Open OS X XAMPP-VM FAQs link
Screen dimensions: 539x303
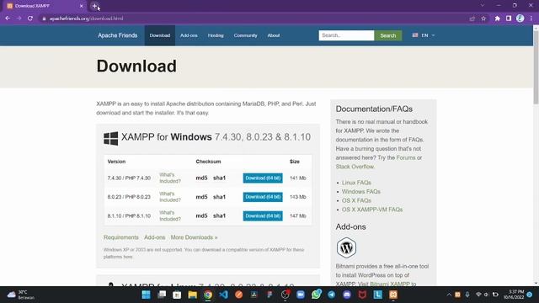point(372,210)
